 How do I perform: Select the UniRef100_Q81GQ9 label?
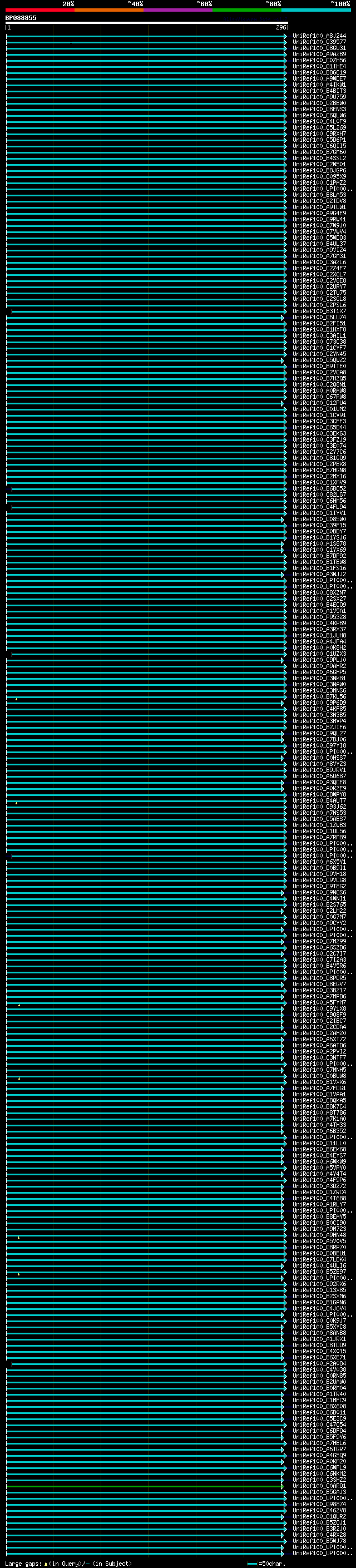(319, 458)
